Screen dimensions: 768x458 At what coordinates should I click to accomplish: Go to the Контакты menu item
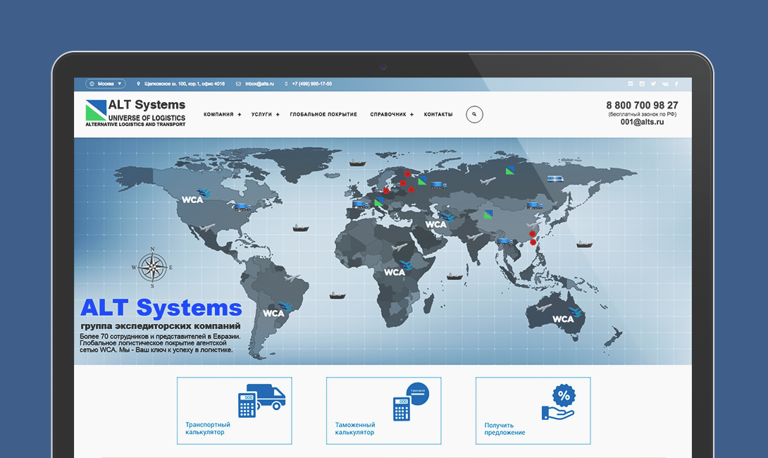coord(438,115)
